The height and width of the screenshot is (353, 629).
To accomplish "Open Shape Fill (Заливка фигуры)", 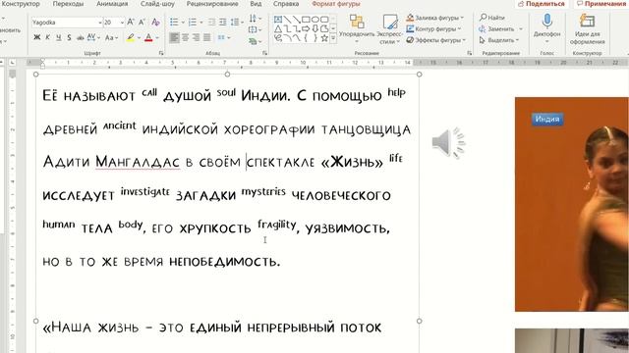I will (434, 18).
